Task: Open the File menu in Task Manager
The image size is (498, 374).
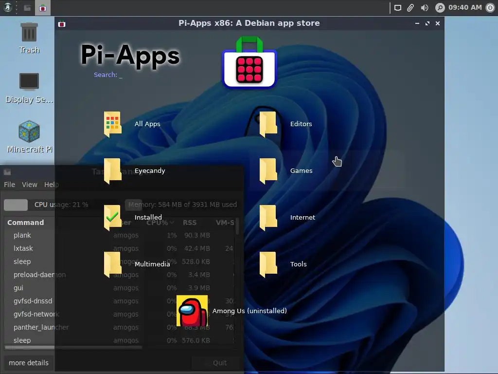Action: click(10, 185)
